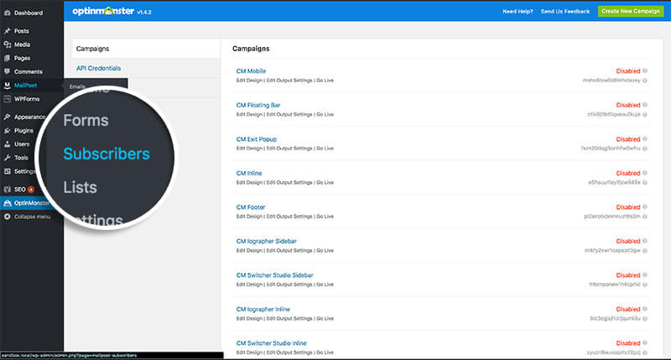
Task: Click the Campaigns heading in main panel
Action: coord(251,49)
